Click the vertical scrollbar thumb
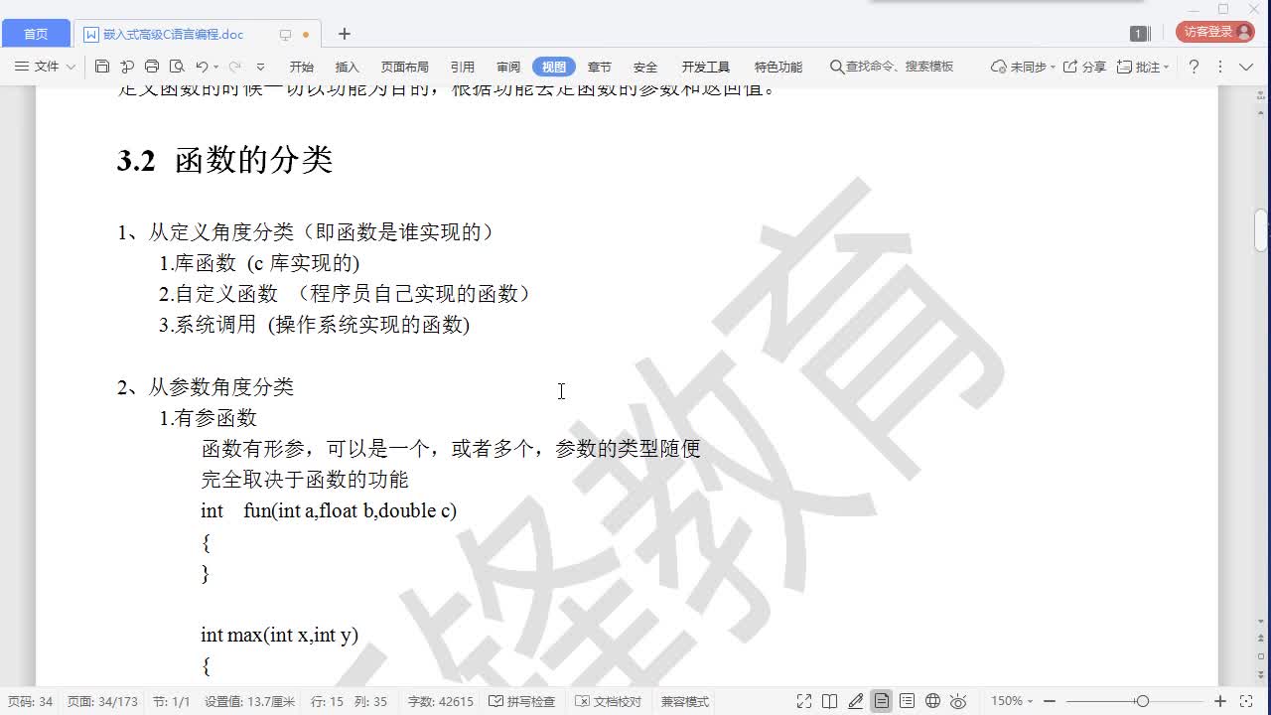The height and width of the screenshot is (715, 1271). (x=1261, y=229)
